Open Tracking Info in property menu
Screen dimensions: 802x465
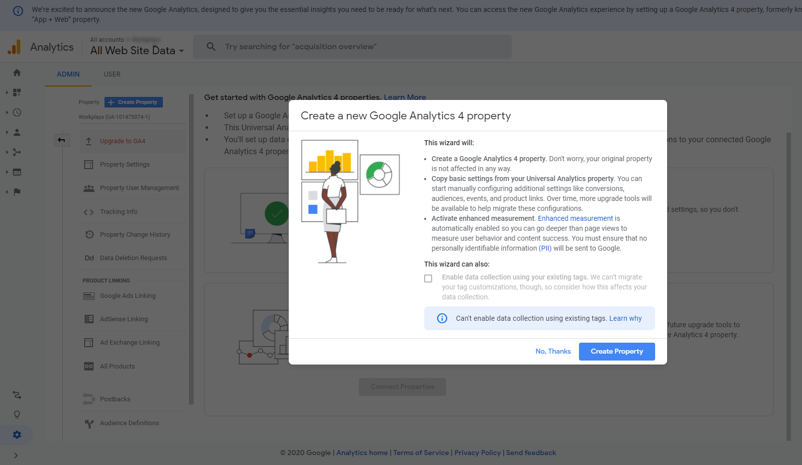[x=118, y=212]
